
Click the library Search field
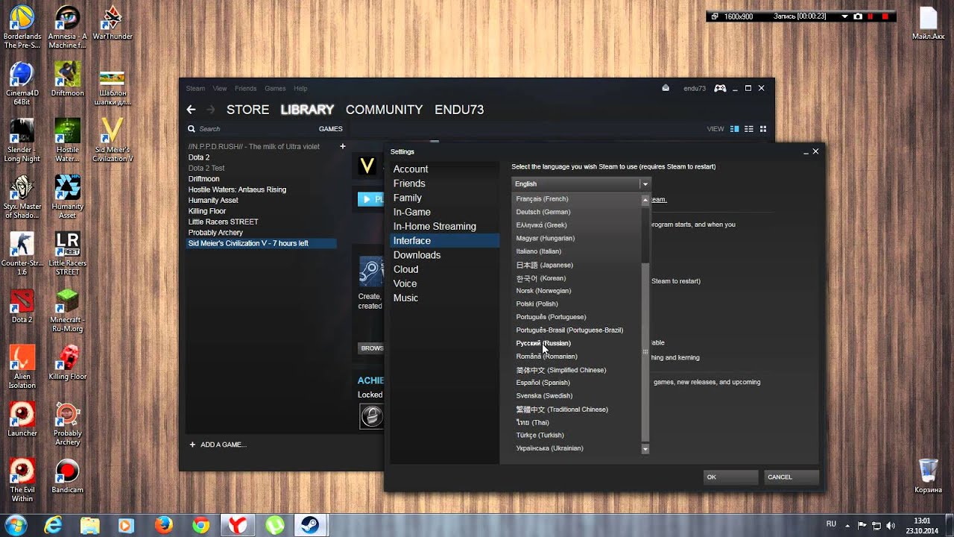pyautogui.click(x=250, y=129)
